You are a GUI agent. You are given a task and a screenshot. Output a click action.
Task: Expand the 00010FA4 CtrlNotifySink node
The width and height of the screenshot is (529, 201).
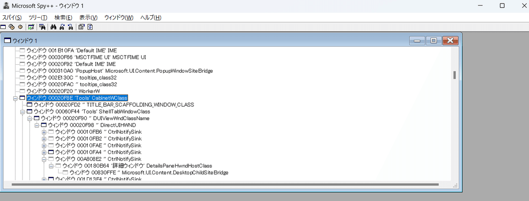[44, 152]
